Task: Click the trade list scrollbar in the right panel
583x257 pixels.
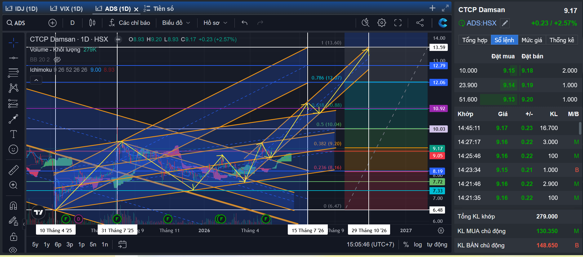Action: click(x=580, y=128)
